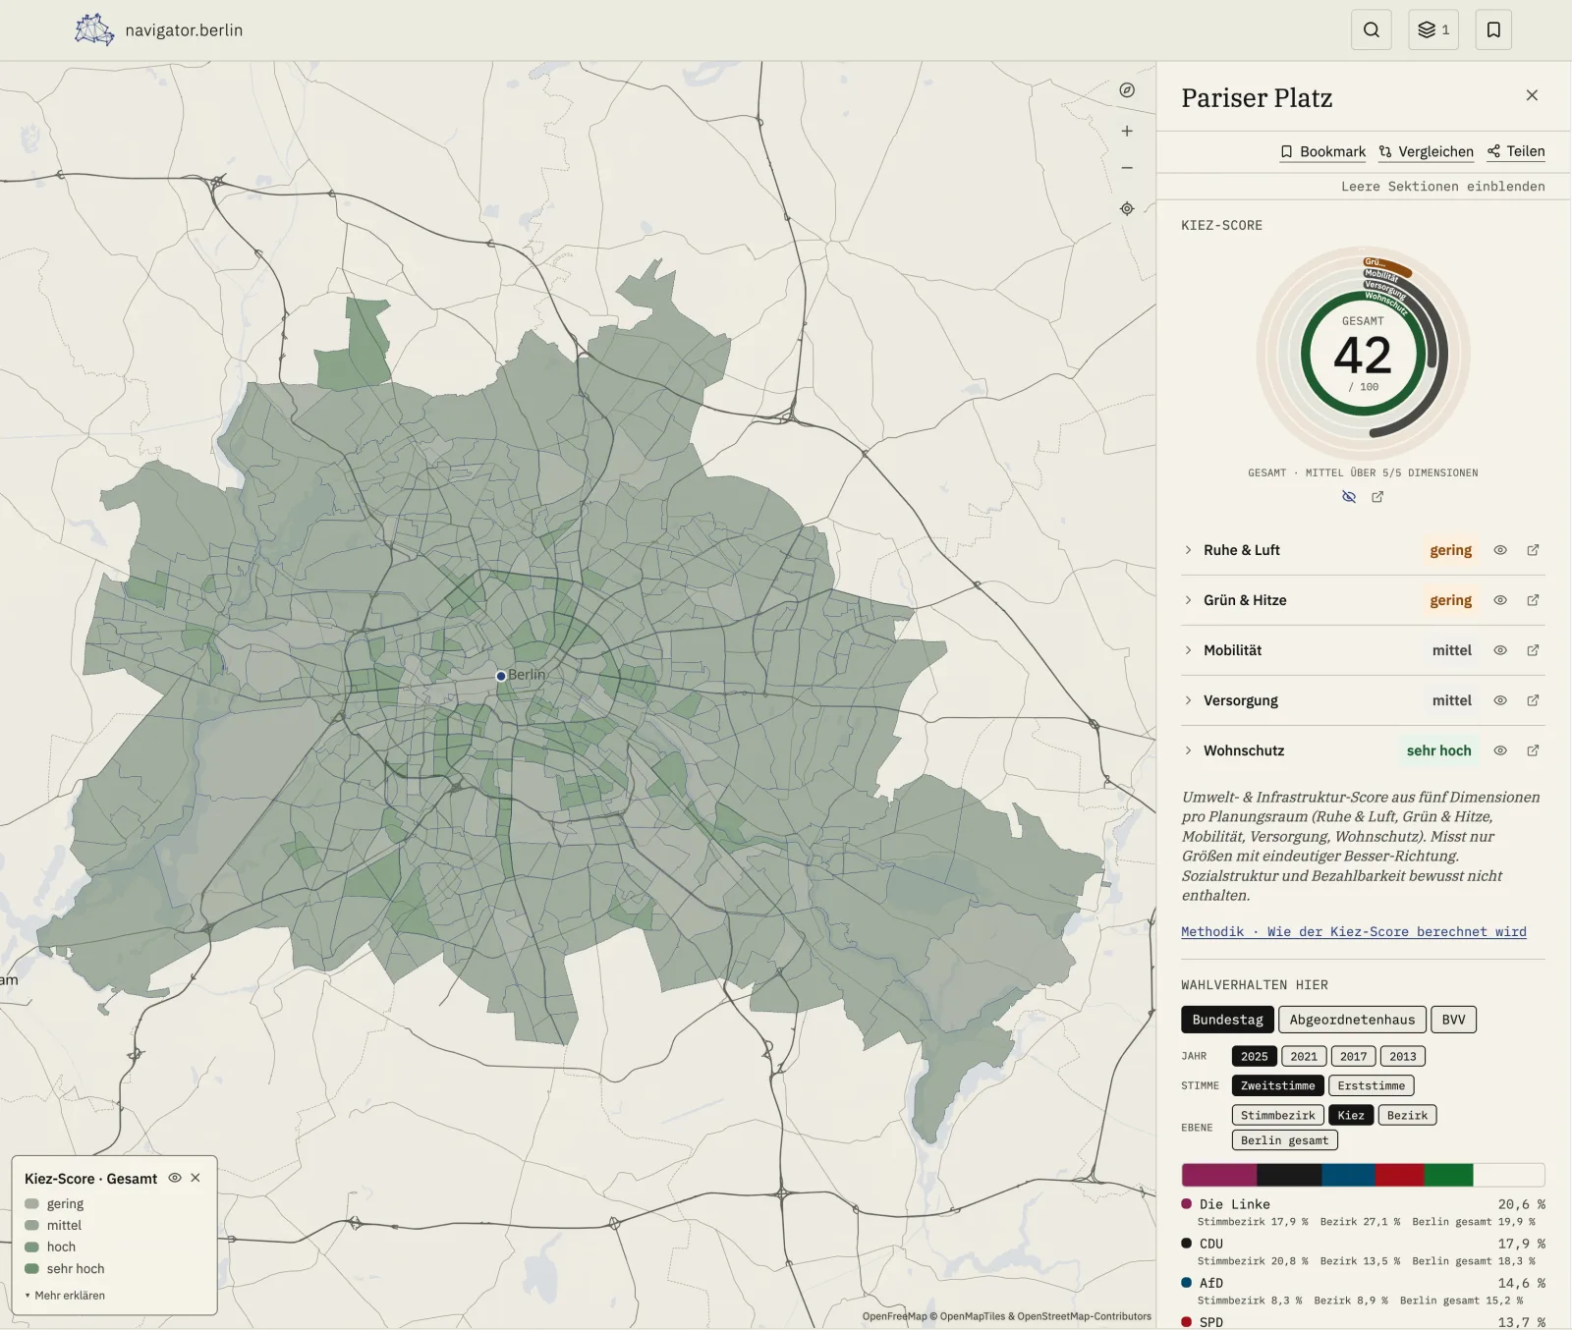This screenshot has width=1572, height=1330.
Task: Click the OpenFreeMap attribution link
Action: point(894,1316)
